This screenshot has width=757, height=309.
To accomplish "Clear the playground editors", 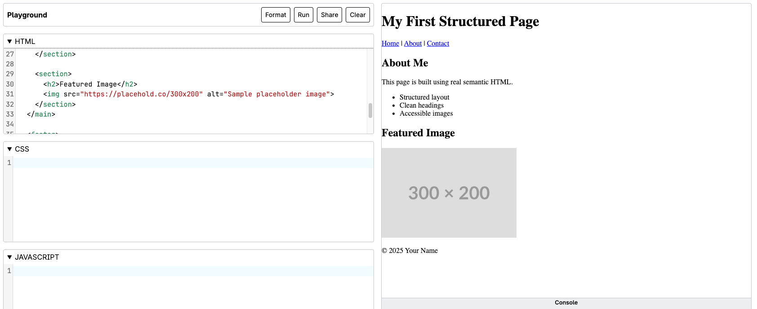I will tap(358, 15).
